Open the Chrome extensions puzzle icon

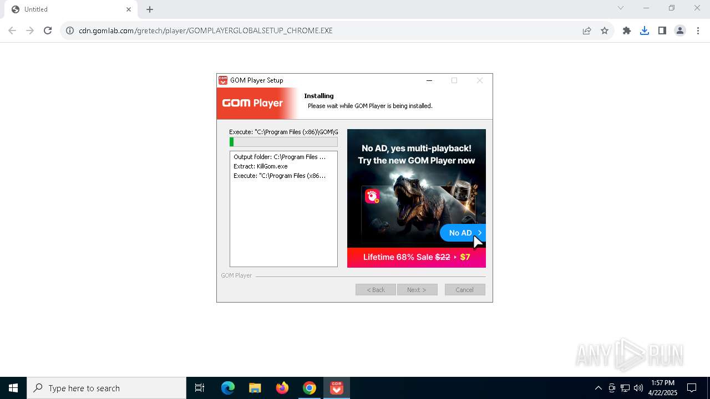[627, 30]
